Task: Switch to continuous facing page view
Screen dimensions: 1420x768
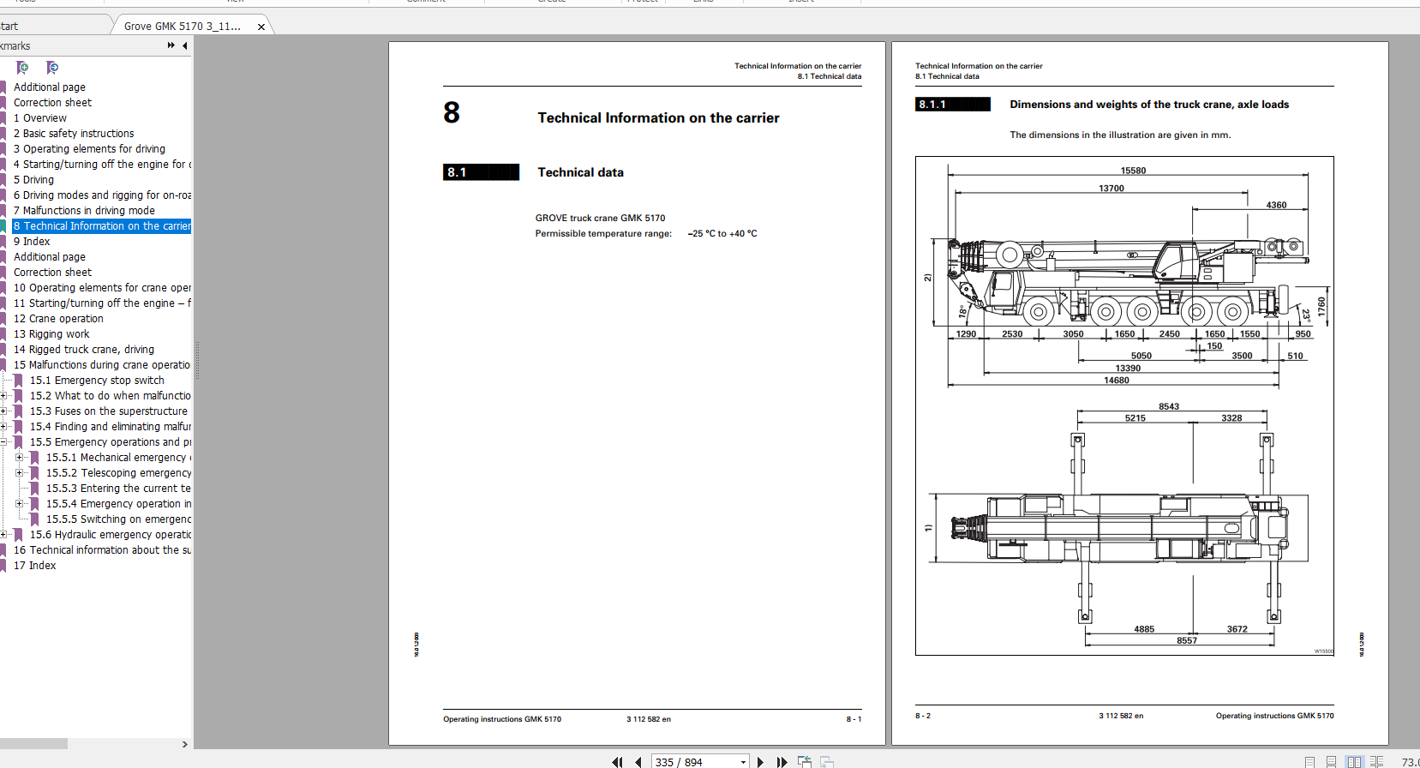Action: tap(1377, 762)
